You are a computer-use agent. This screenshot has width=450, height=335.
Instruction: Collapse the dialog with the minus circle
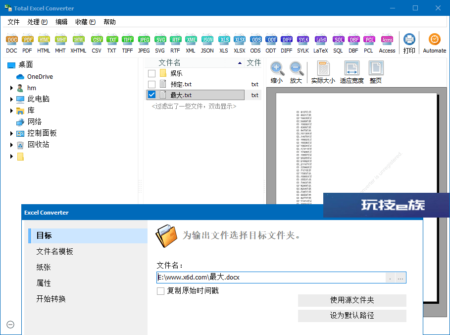[x=10, y=325]
